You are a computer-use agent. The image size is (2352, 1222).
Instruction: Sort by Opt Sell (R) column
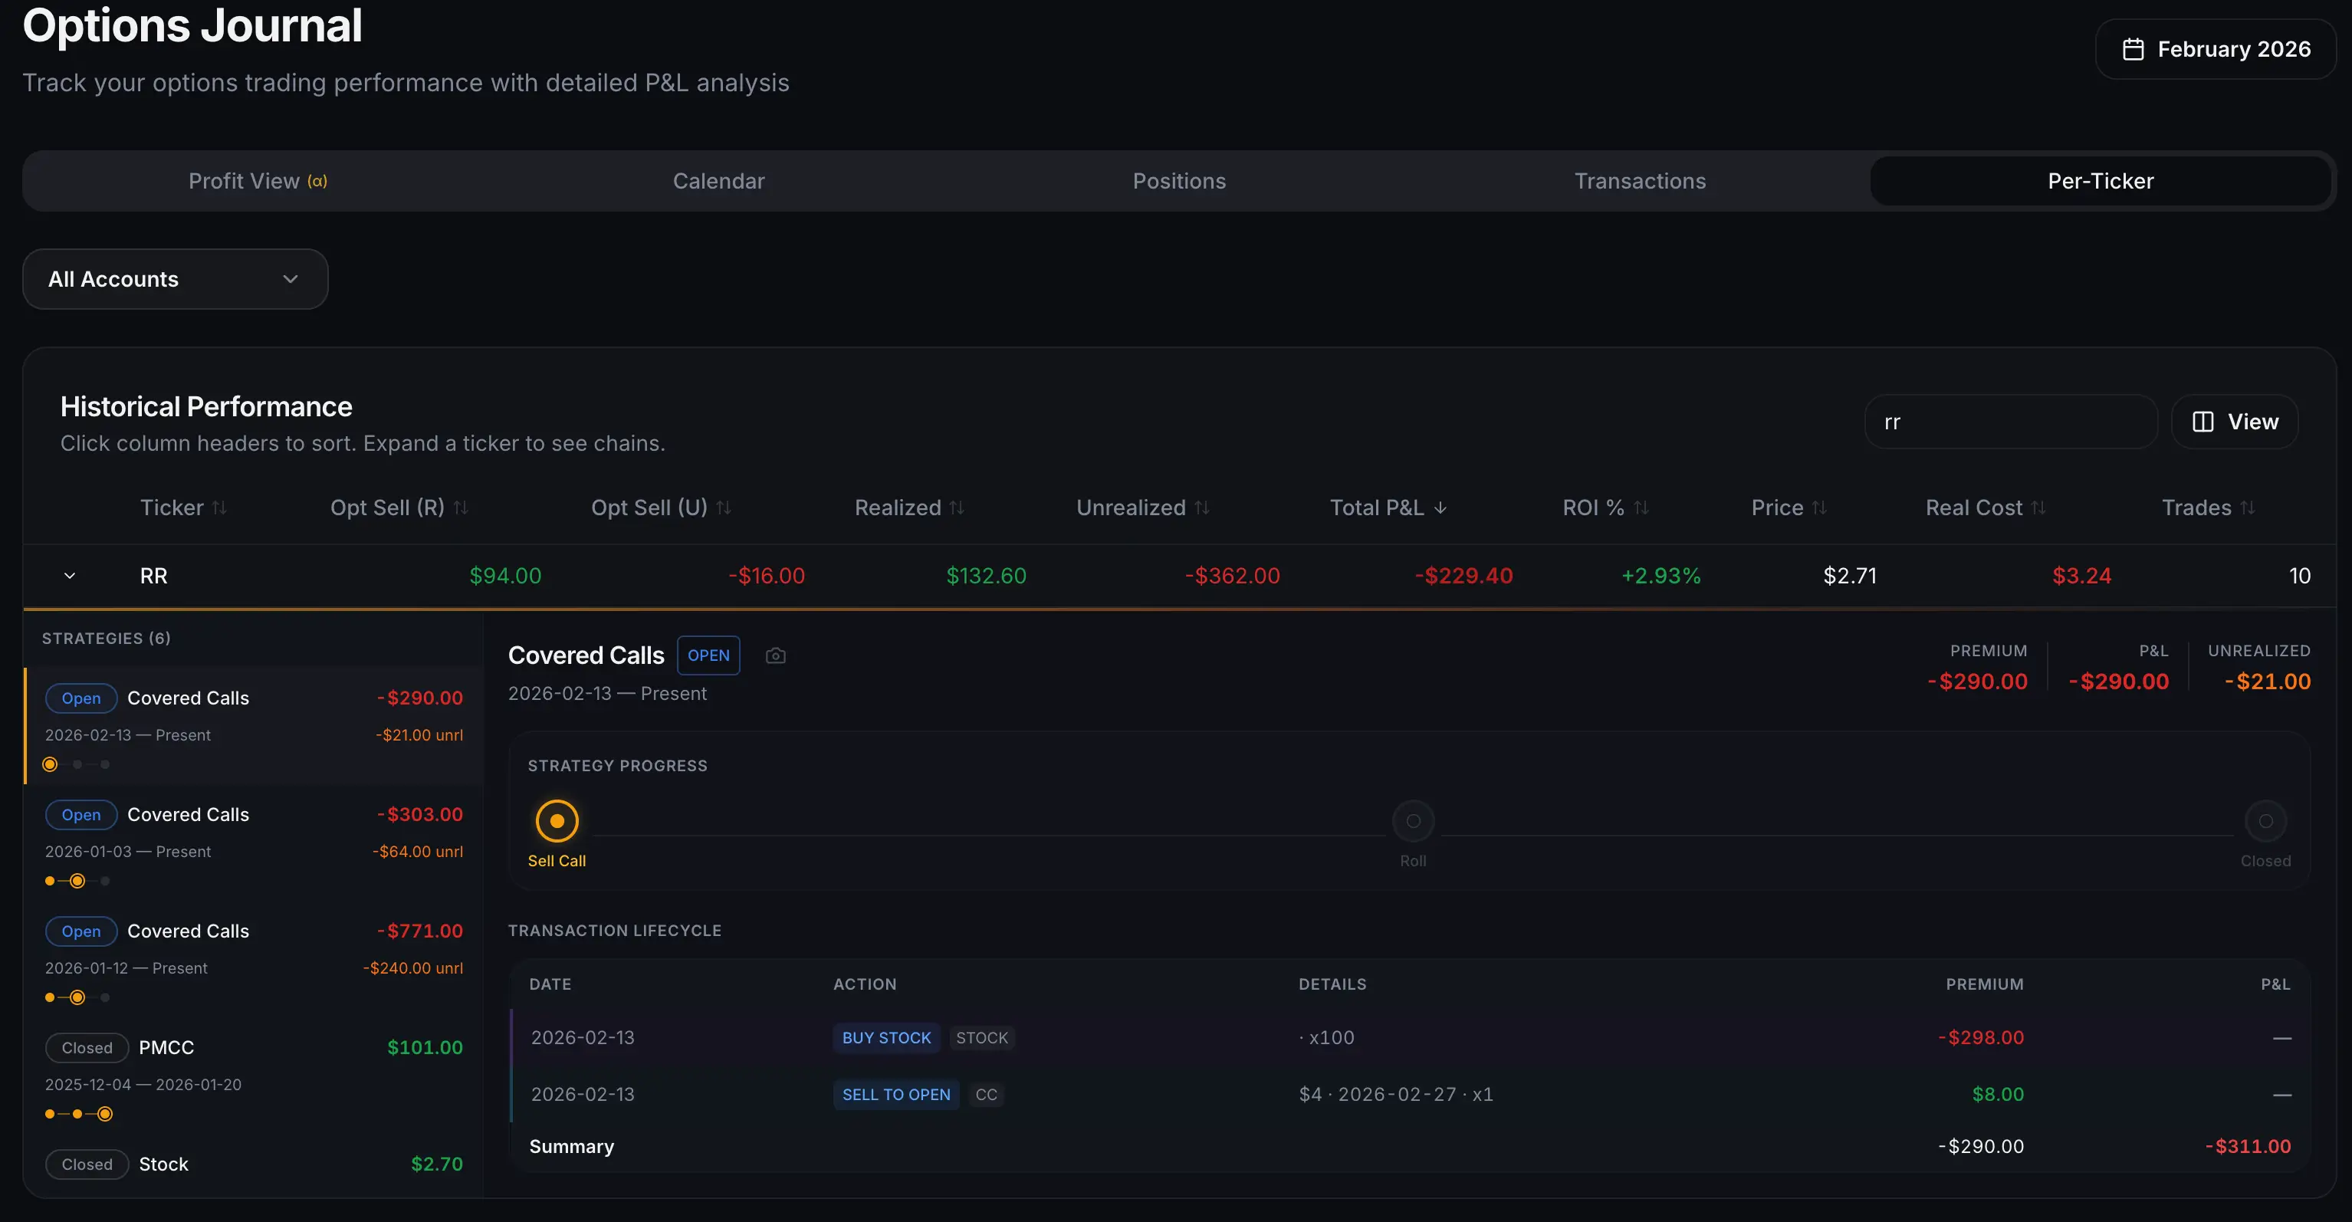pos(399,508)
